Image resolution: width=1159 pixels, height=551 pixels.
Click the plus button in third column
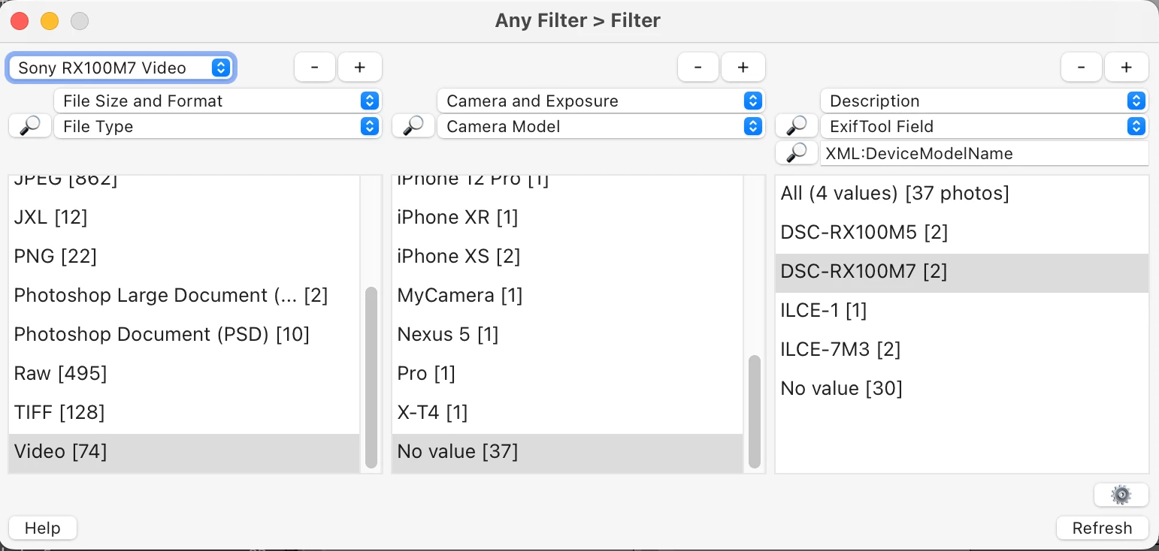(x=1126, y=67)
